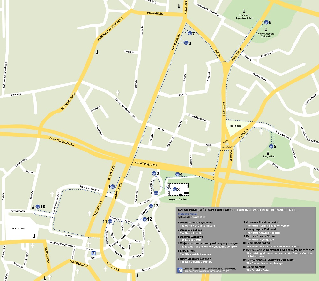Click the monument icon near Kazimierza Jaczewskiego
Image resolution: width=319 pixels, height=281 pixels.
coord(97,52)
